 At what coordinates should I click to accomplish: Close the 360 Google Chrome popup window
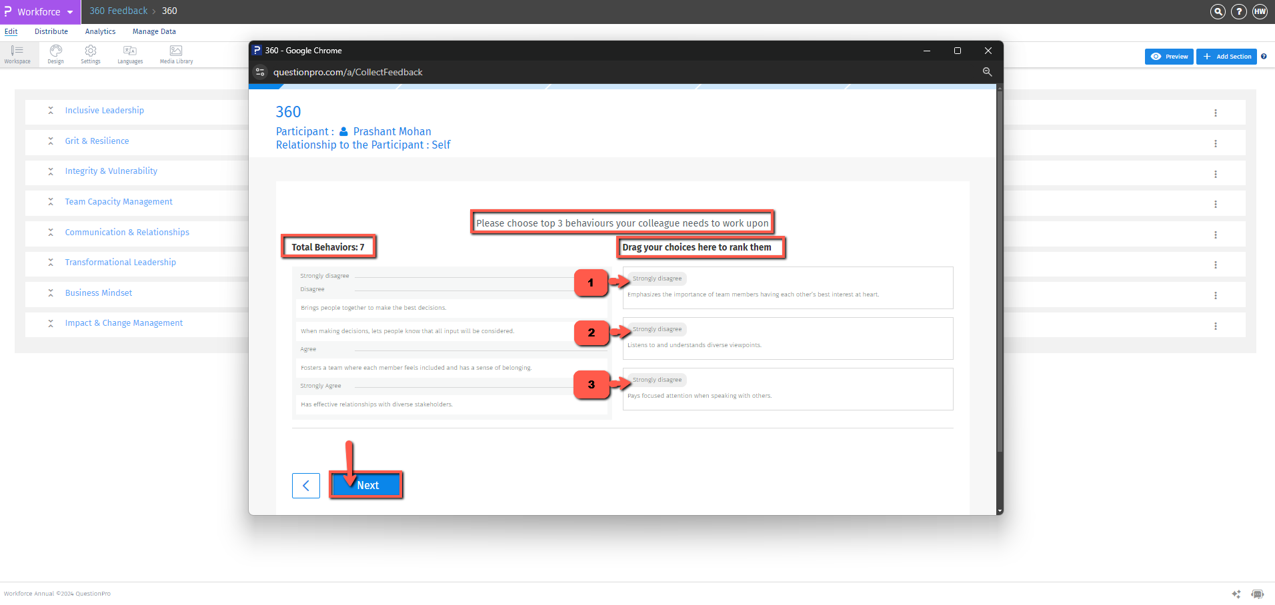tap(988, 51)
